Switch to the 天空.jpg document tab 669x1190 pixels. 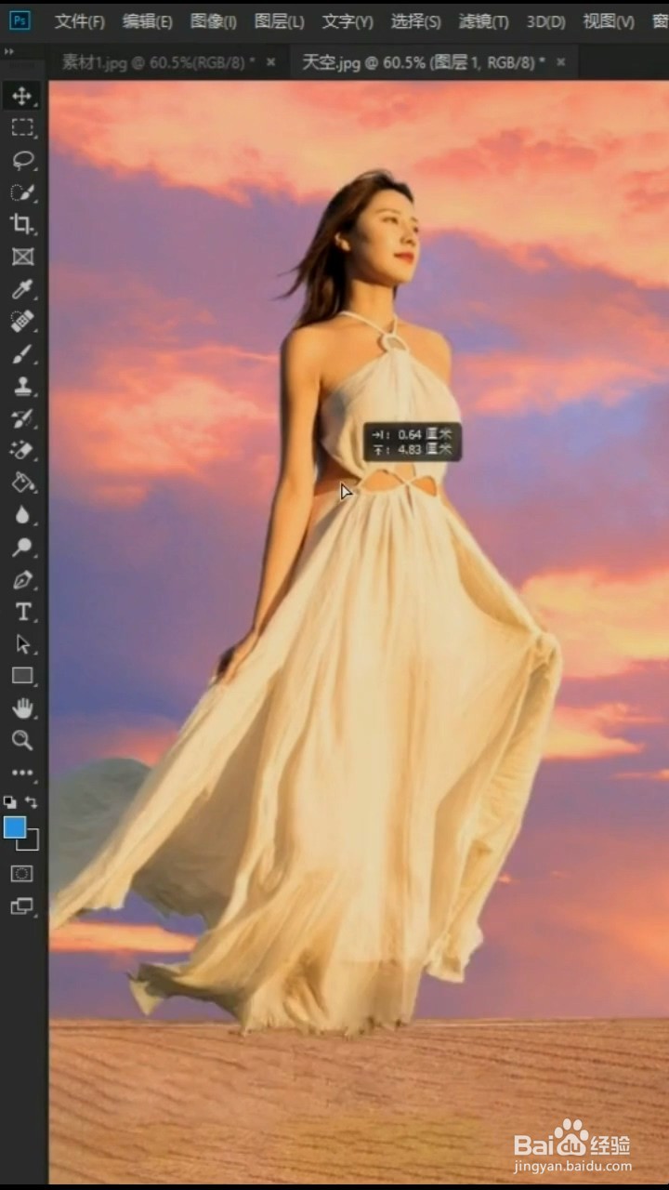click(424, 62)
